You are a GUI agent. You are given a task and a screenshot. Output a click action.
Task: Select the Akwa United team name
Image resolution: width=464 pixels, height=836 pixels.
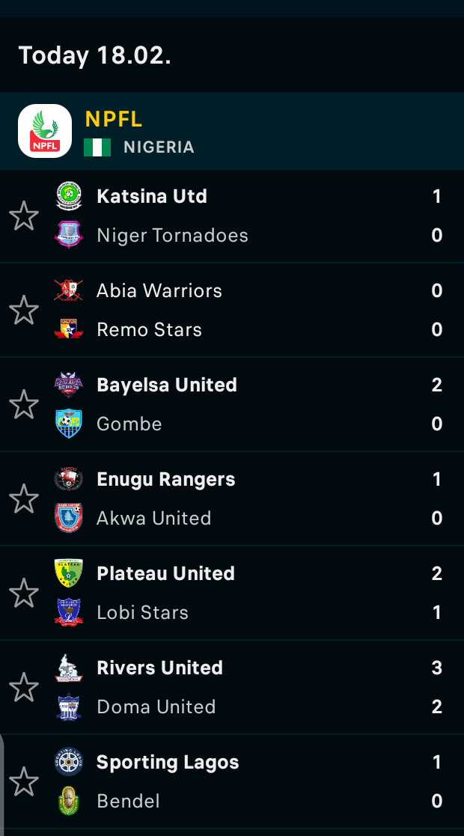click(x=154, y=518)
